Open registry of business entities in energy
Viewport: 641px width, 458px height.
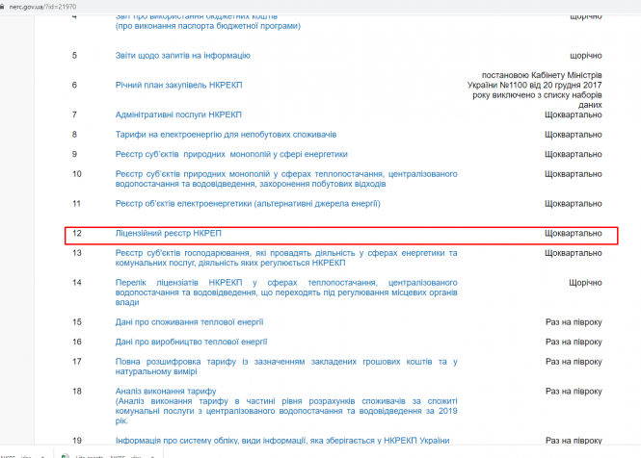285,258
